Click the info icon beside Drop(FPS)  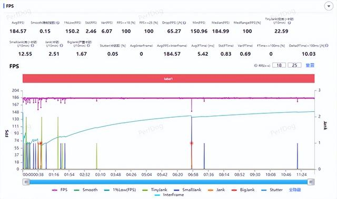(x=184, y=23)
